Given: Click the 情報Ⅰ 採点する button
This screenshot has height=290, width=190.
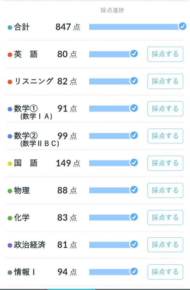Looking at the screenshot, I should (x=165, y=272).
